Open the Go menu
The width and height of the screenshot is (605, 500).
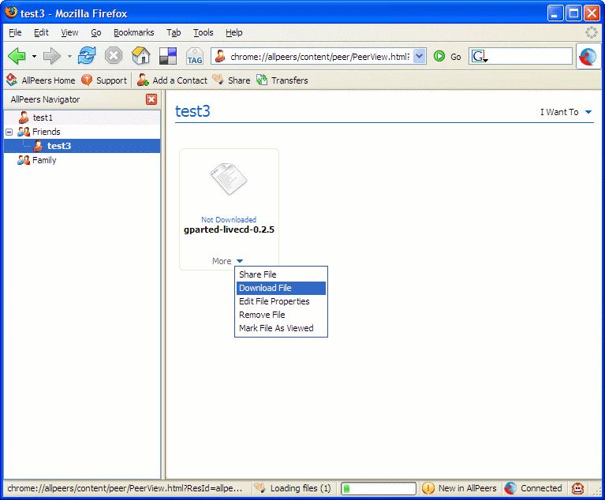tap(96, 32)
